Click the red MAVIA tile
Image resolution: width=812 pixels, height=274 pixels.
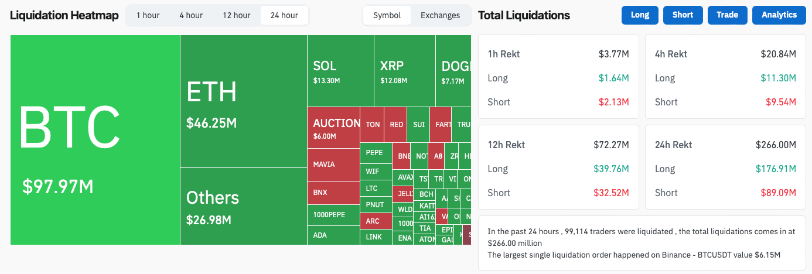click(333, 165)
